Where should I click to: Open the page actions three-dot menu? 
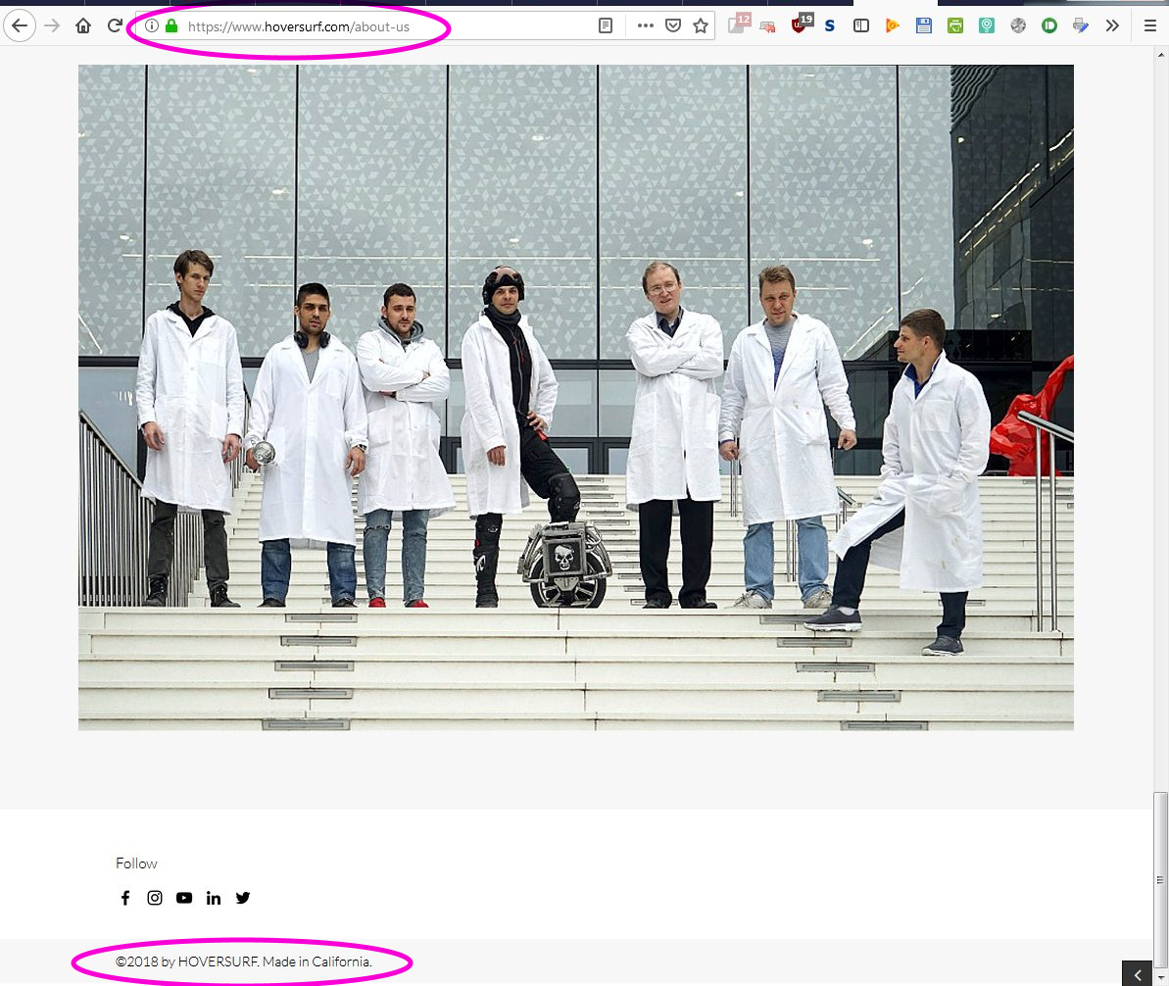coord(645,26)
